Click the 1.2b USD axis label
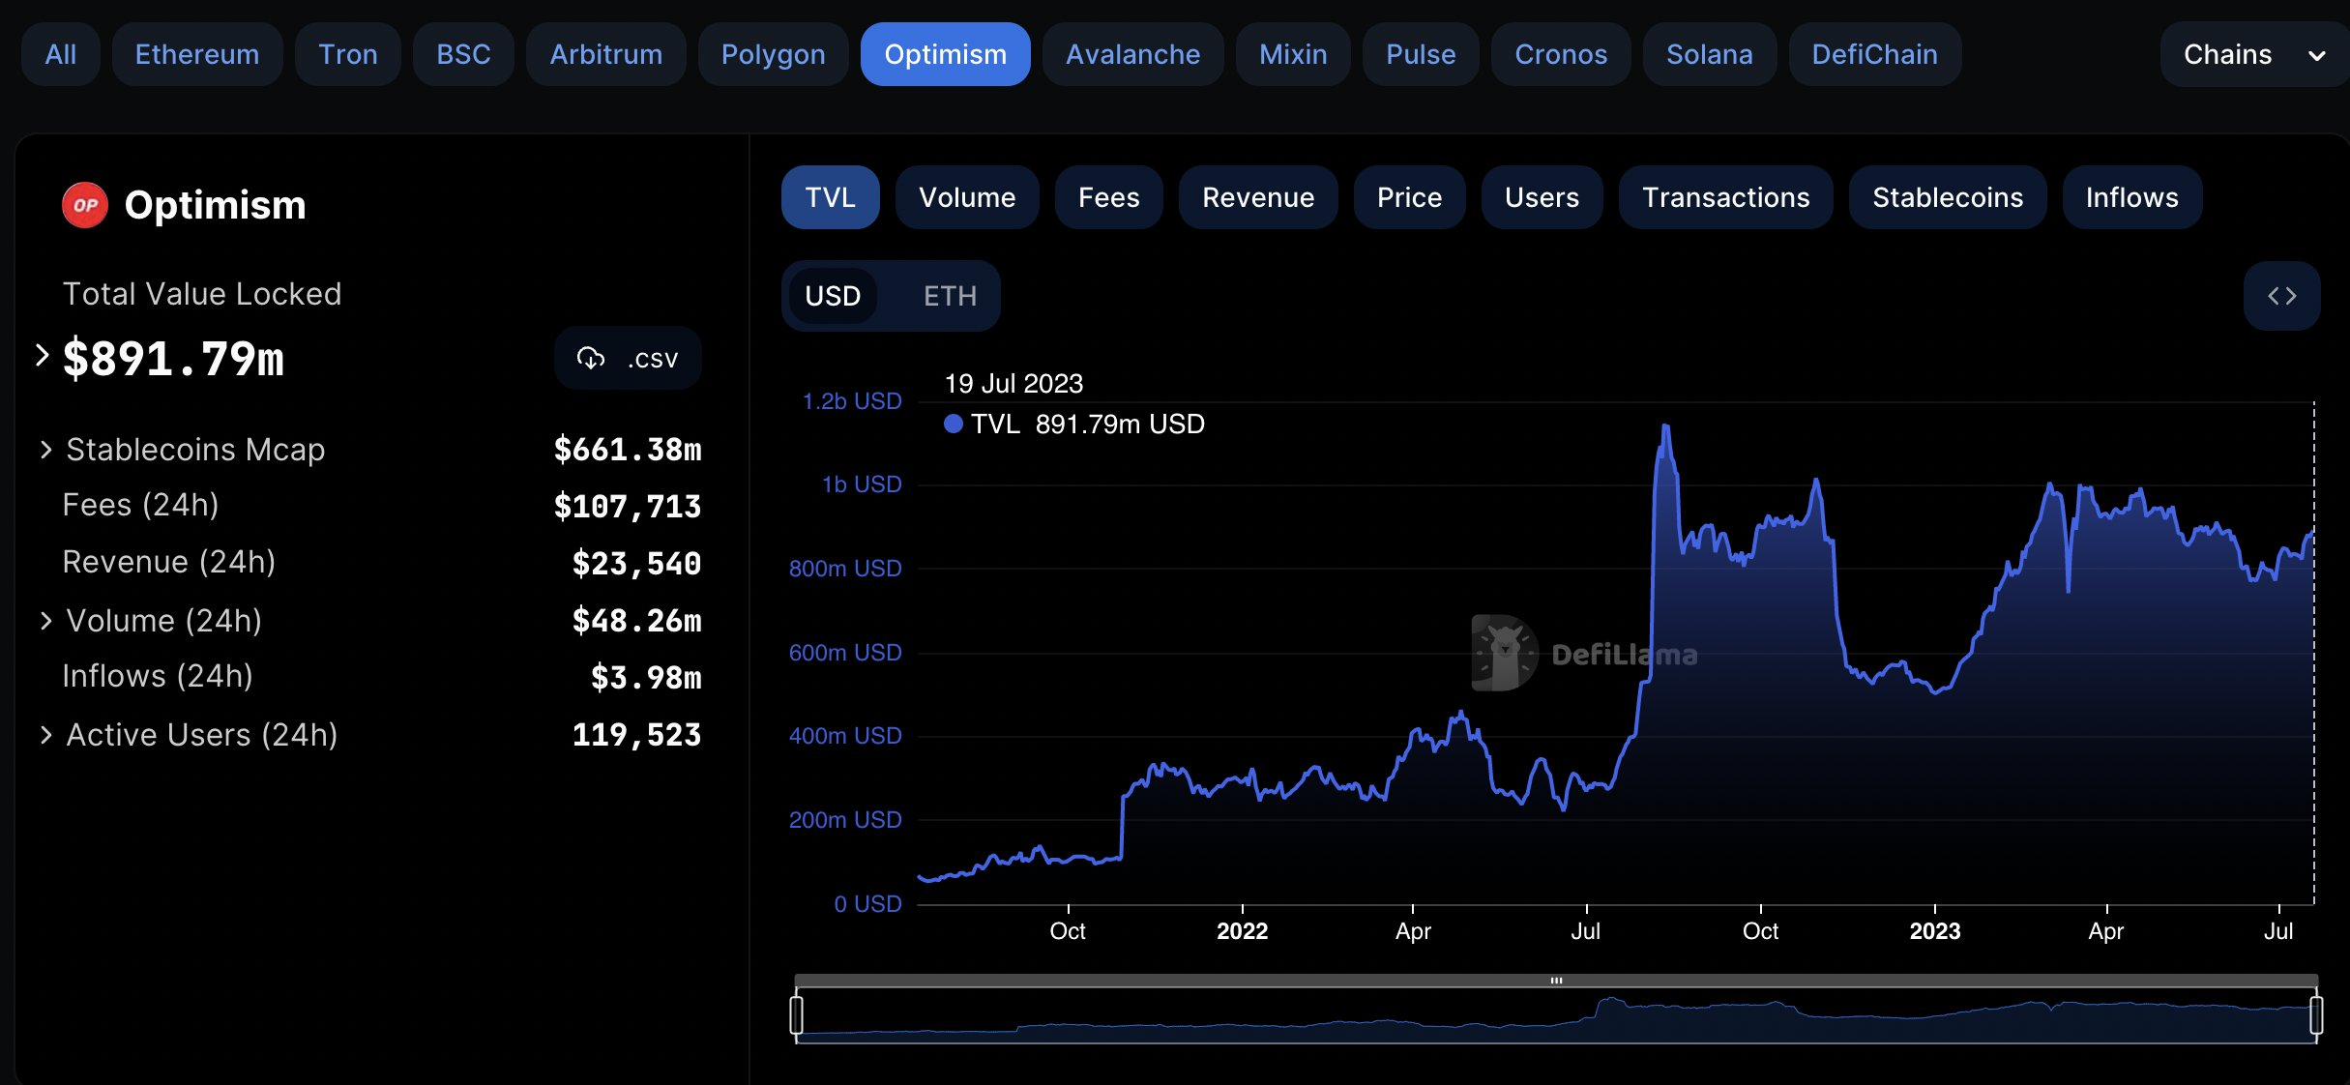 click(x=852, y=401)
